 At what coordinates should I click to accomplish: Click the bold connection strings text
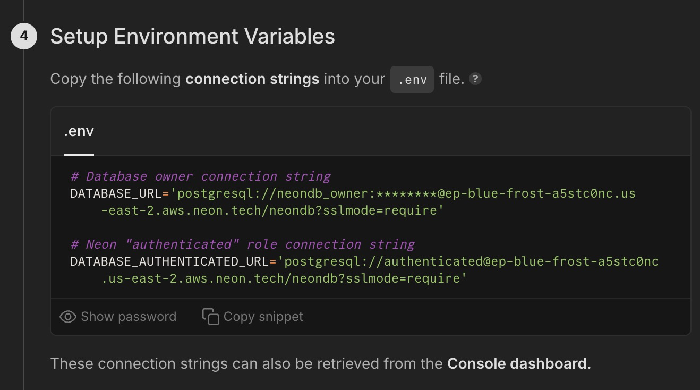pos(252,79)
